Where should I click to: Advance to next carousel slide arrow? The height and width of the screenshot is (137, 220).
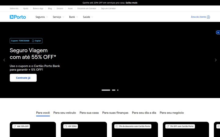pyautogui.click(x=216, y=60)
